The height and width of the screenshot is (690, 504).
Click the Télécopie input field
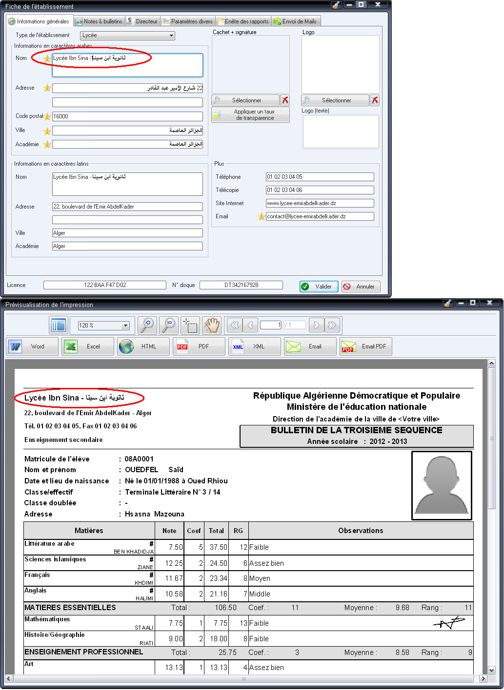click(320, 190)
